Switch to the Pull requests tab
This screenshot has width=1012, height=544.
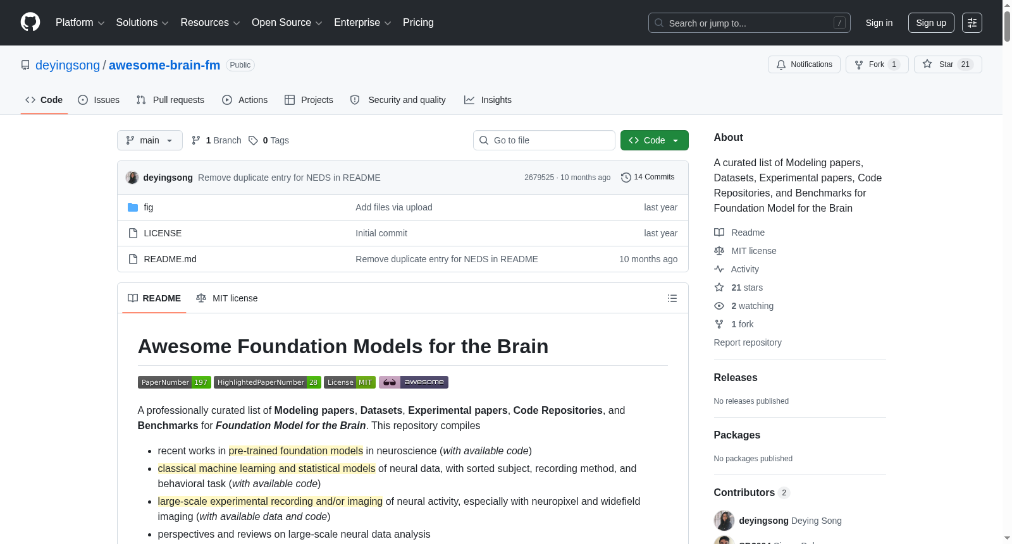(170, 100)
